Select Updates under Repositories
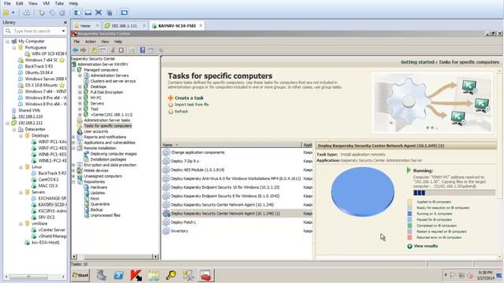This screenshot has width=504, height=283. pyautogui.click(x=98, y=193)
